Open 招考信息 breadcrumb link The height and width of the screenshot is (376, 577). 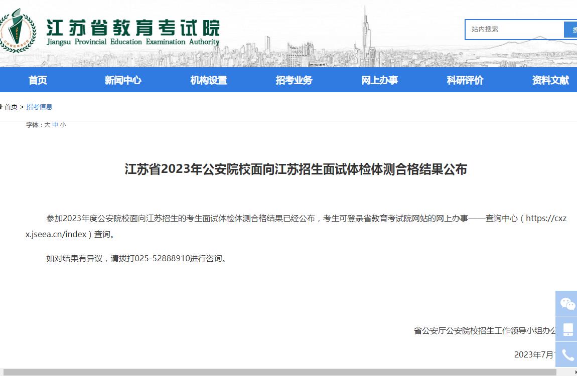[39, 107]
